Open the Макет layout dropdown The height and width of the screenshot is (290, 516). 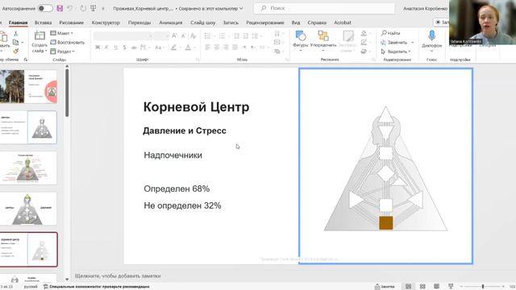pyautogui.click(x=62, y=33)
